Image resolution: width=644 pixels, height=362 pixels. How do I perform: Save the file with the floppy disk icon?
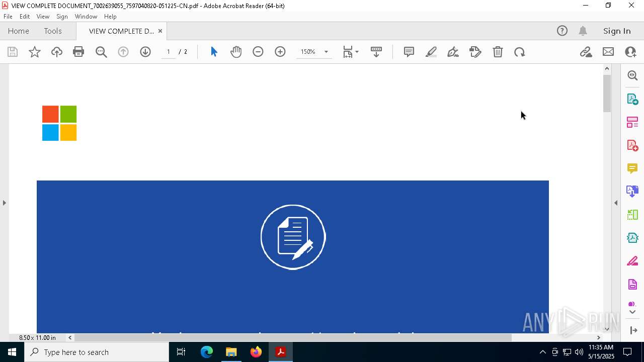(x=13, y=52)
